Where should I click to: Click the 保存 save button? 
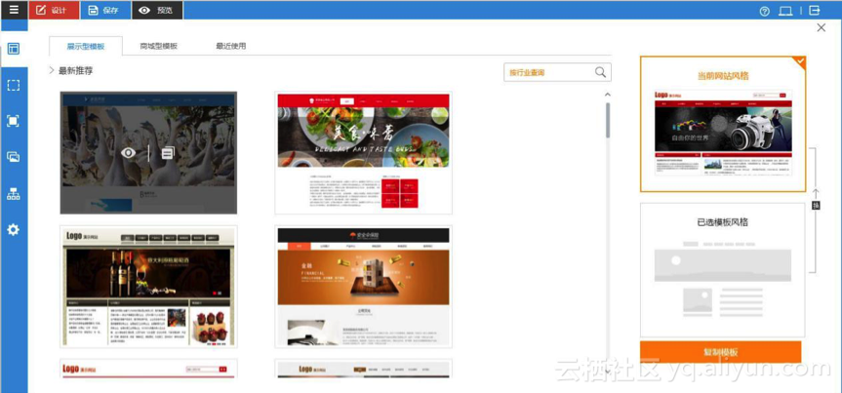pos(104,11)
